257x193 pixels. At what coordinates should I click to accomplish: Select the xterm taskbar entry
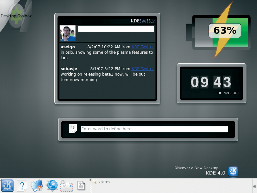(101, 182)
